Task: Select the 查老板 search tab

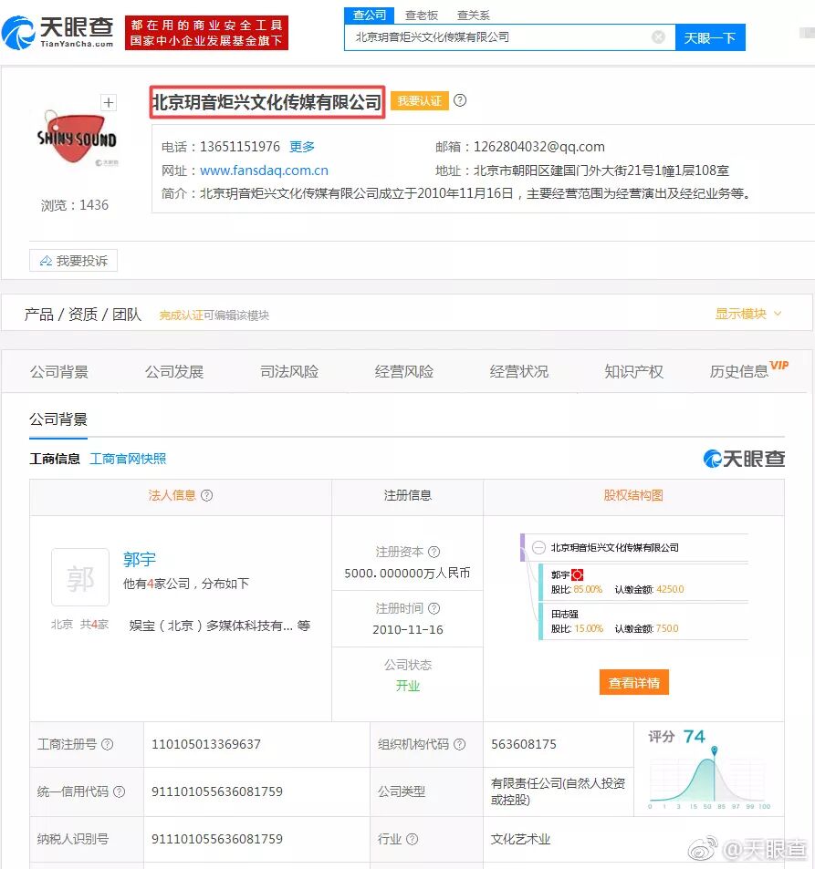Action: coord(421,15)
